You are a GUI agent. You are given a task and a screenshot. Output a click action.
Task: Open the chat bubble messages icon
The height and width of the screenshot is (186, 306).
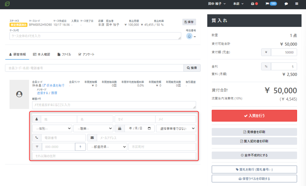point(286,4)
